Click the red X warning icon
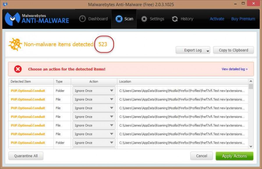 click(x=18, y=69)
